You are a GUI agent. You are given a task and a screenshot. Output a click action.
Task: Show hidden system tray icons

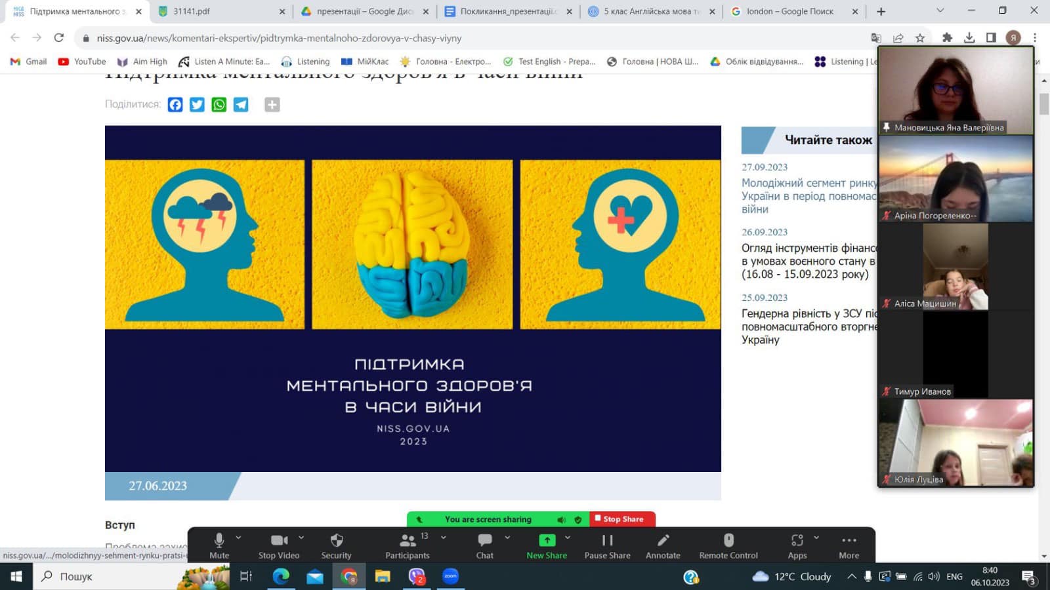[x=851, y=576]
